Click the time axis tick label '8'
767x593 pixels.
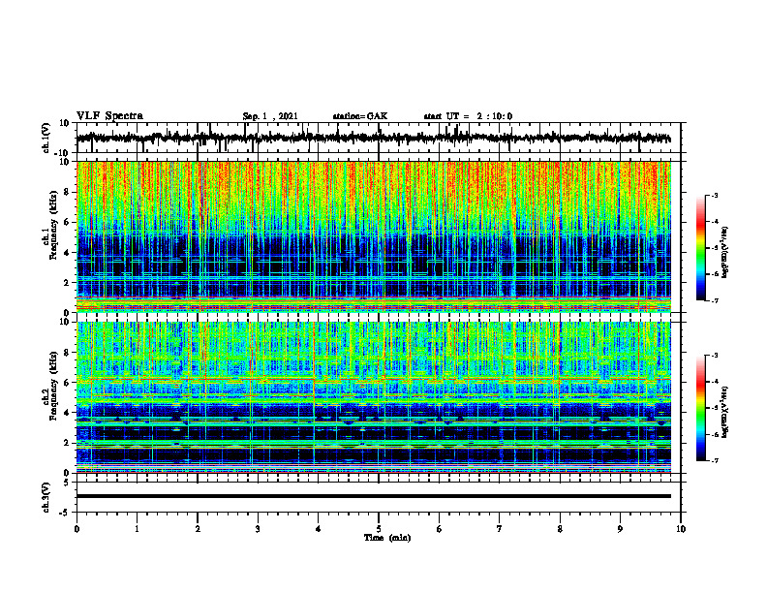click(x=560, y=529)
